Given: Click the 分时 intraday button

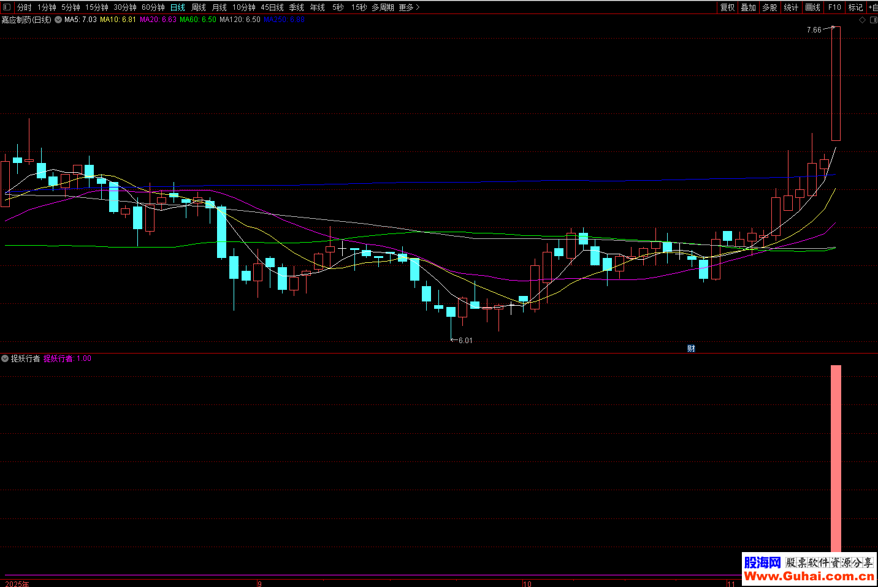Looking at the screenshot, I should coord(24,7).
